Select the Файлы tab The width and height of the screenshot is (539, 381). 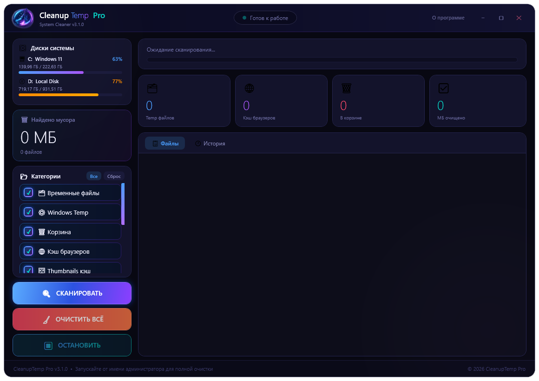[x=165, y=144]
